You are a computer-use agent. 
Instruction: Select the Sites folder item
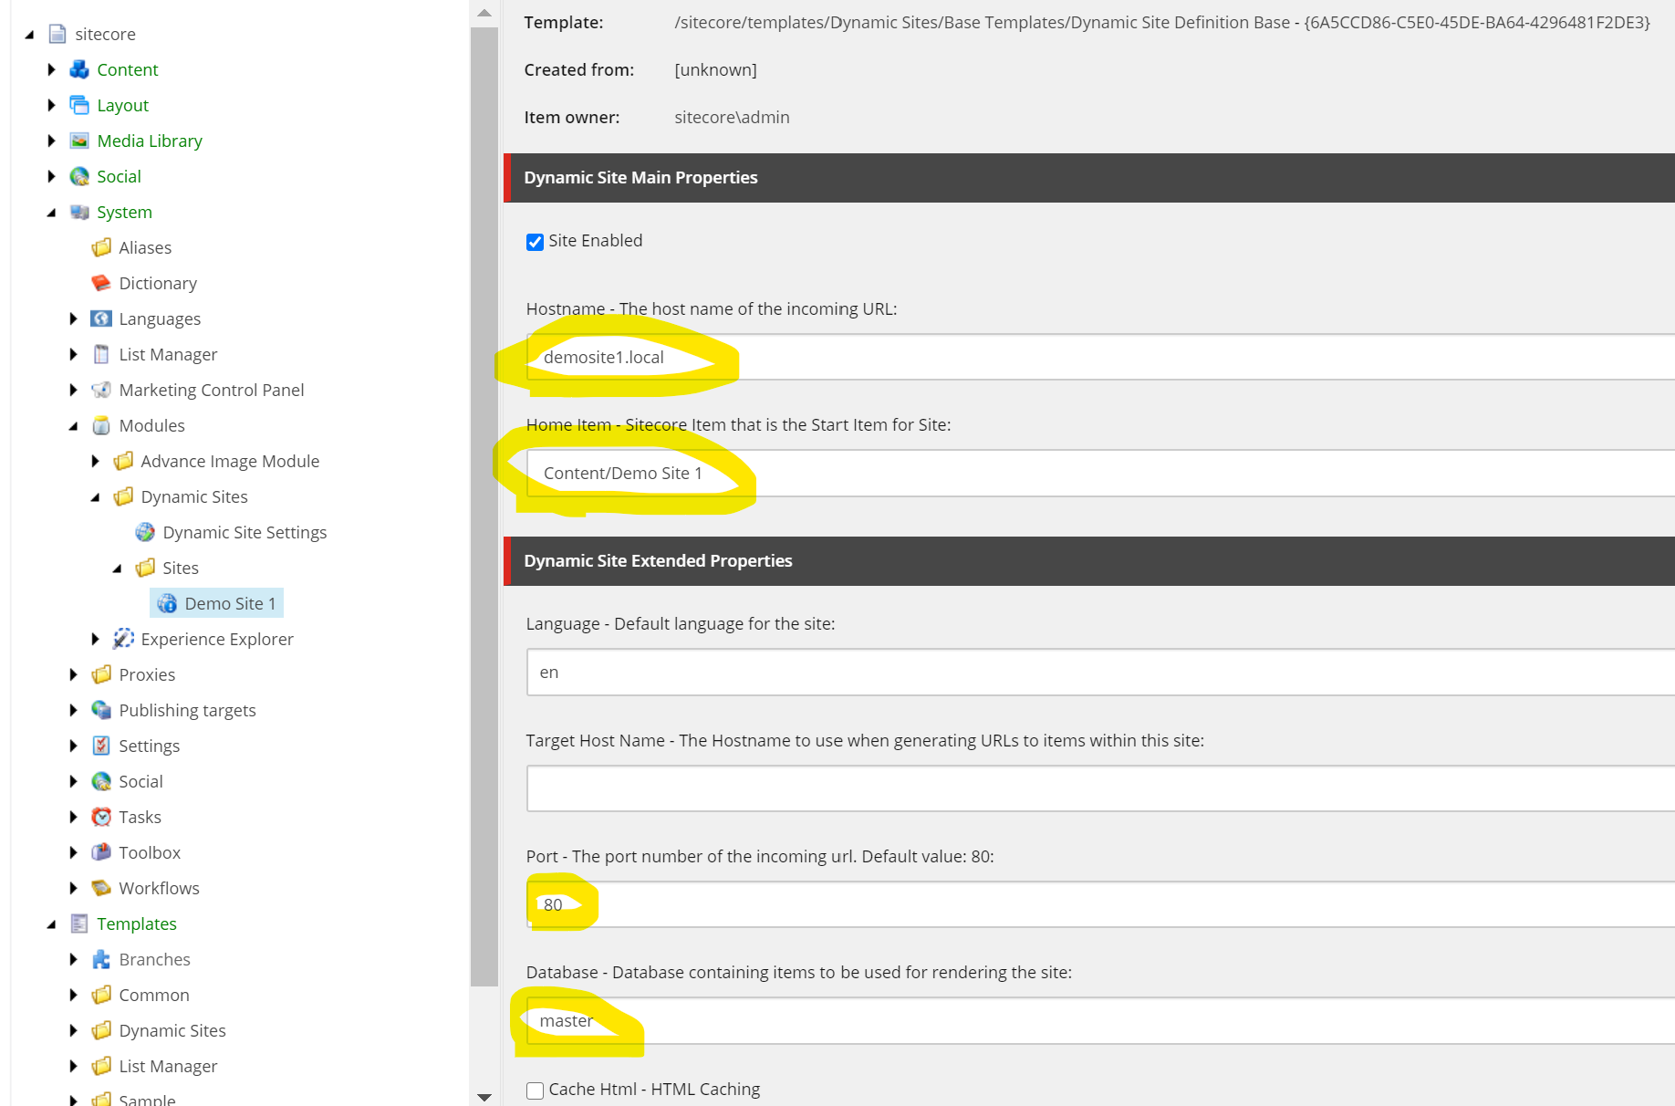pyautogui.click(x=181, y=568)
